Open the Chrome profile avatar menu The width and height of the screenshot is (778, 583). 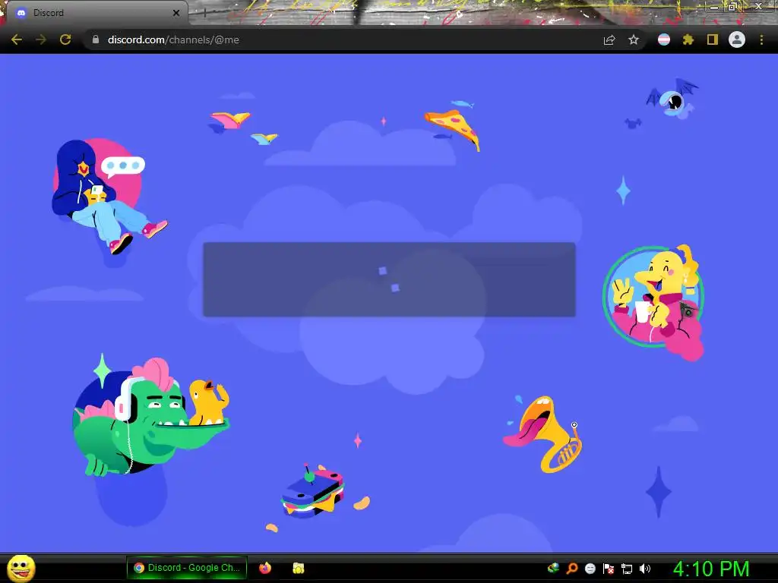[737, 39]
